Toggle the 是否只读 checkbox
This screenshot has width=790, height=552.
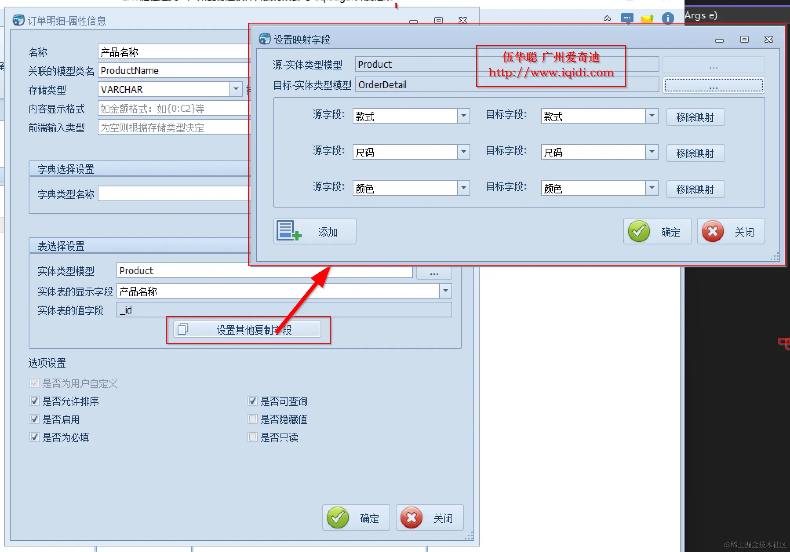click(253, 437)
